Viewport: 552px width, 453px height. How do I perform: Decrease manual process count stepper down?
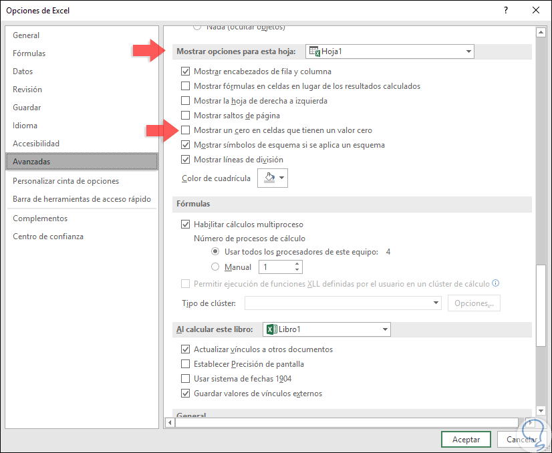pyautogui.click(x=297, y=270)
